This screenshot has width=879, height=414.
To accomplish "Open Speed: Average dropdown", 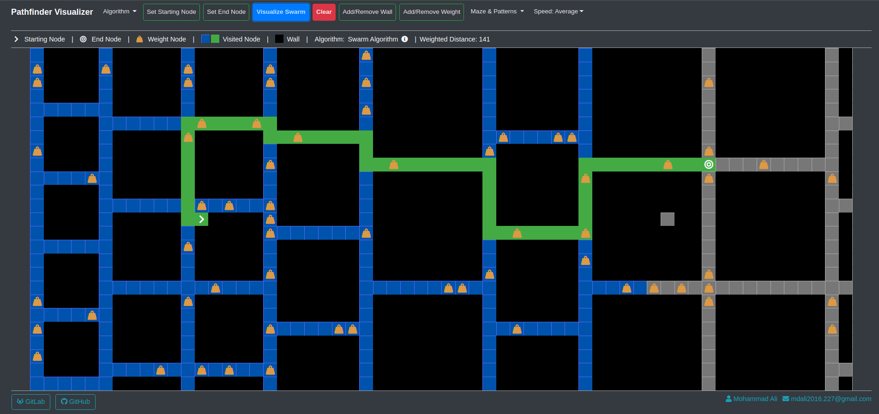I will point(559,12).
